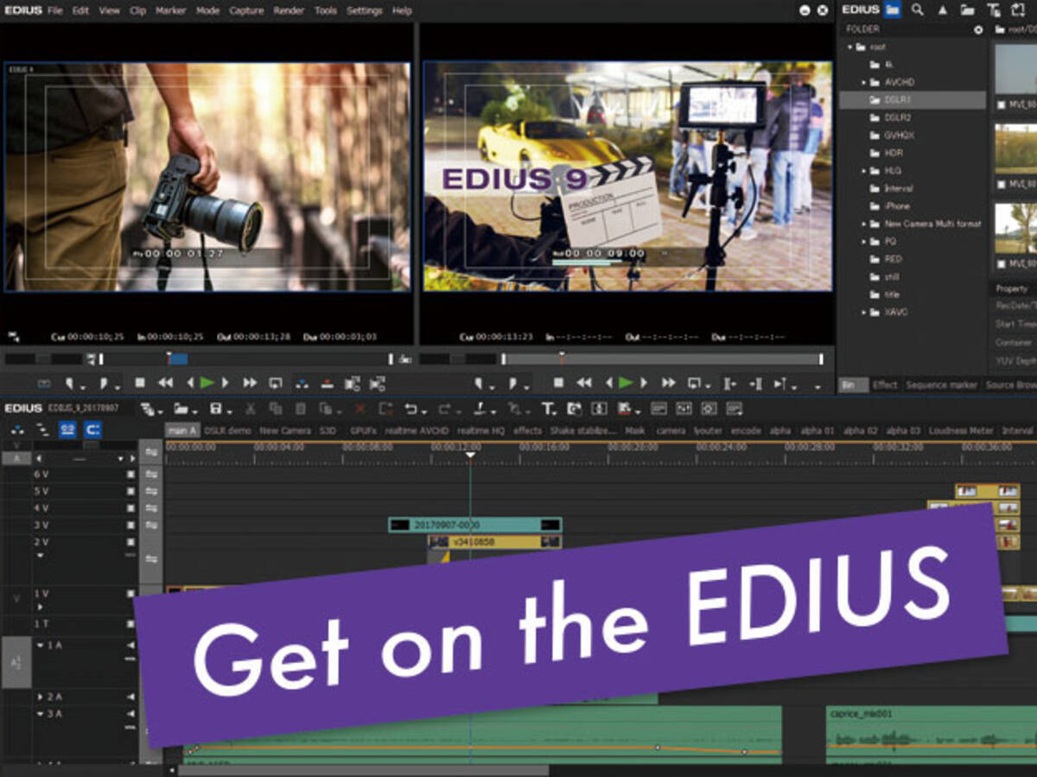Click the recorder monitor position slider bar
Viewport: 1037px width, 777px height.
click(x=662, y=359)
